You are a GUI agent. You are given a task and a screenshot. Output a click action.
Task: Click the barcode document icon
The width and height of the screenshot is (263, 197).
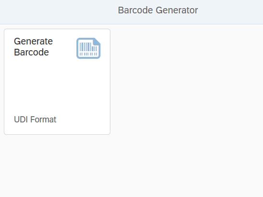(88, 48)
